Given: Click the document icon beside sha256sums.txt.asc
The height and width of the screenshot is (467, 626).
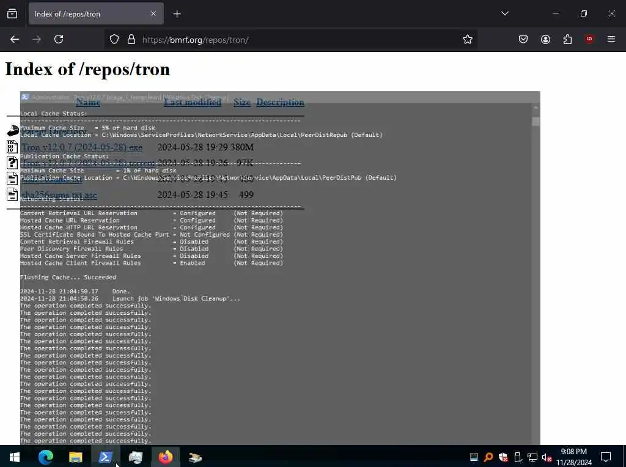Looking at the screenshot, I should [12, 195].
